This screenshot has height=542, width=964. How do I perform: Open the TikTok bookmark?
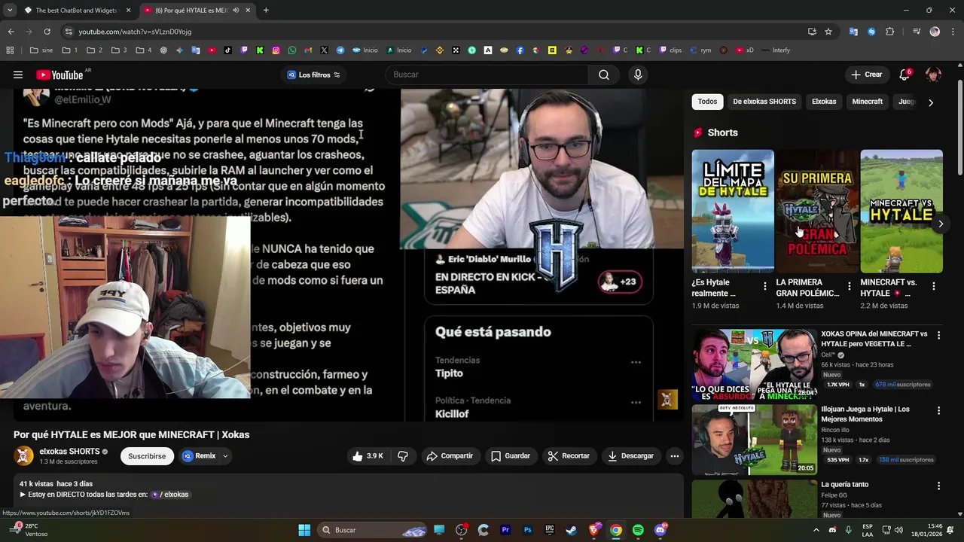pyautogui.click(x=227, y=50)
